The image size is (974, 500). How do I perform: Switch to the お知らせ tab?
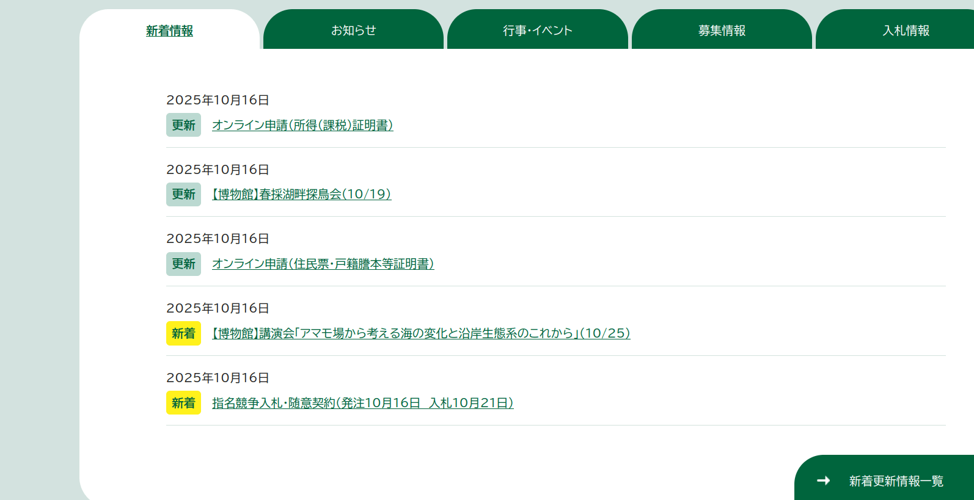[353, 31]
